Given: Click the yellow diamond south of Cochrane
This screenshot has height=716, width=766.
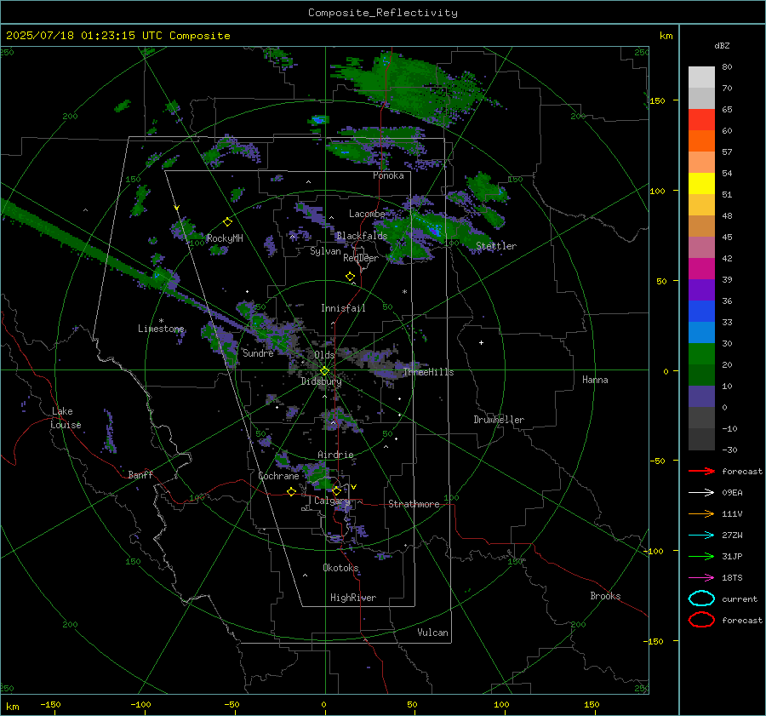Looking at the screenshot, I should (x=291, y=491).
